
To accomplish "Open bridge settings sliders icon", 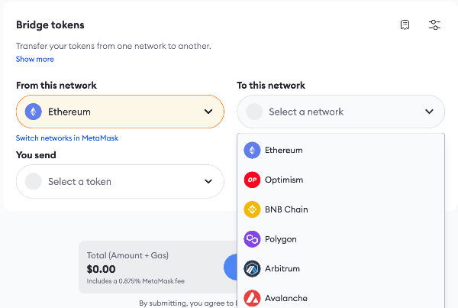I will click(434, 25).
